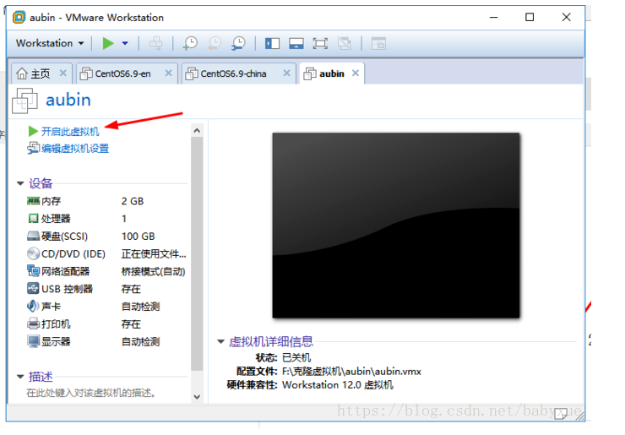Click the 2 GB memory value
The width and height of the screenshot is (625, 435).
point(133,201)
